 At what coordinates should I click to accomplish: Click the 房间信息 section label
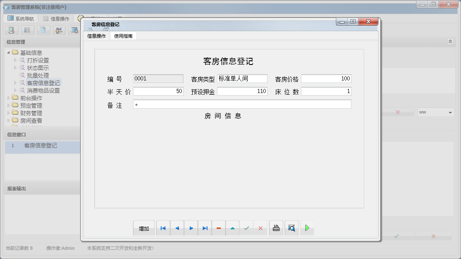(223, 116)
